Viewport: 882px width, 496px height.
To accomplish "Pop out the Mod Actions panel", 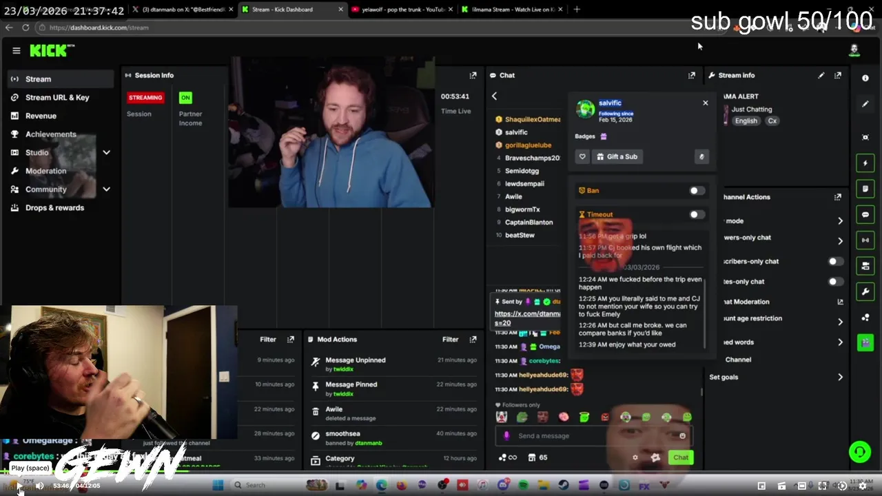I will [x=473, y=339].
